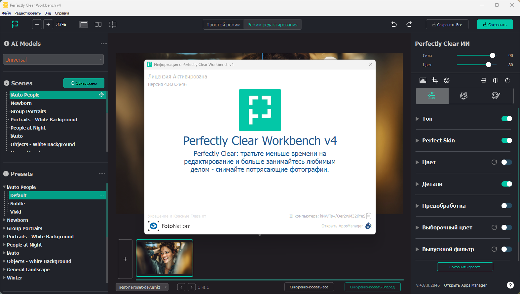The image size is (520, 294).
Task: Click the face detection smiley icon
Action: point(447,80)
